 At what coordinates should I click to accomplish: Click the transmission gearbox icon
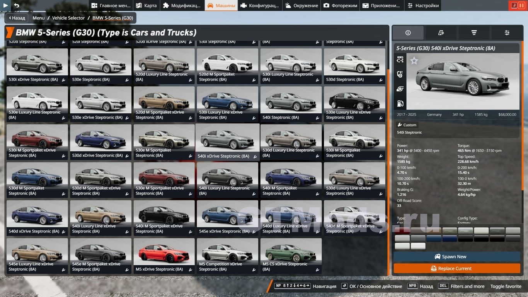pos(400,74)
